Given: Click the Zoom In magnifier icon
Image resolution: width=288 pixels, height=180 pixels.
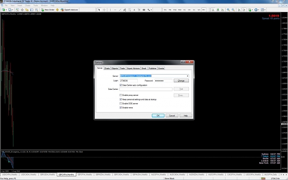Looking at the screenshot, I should pyautogui.click(x=228, y=10).
